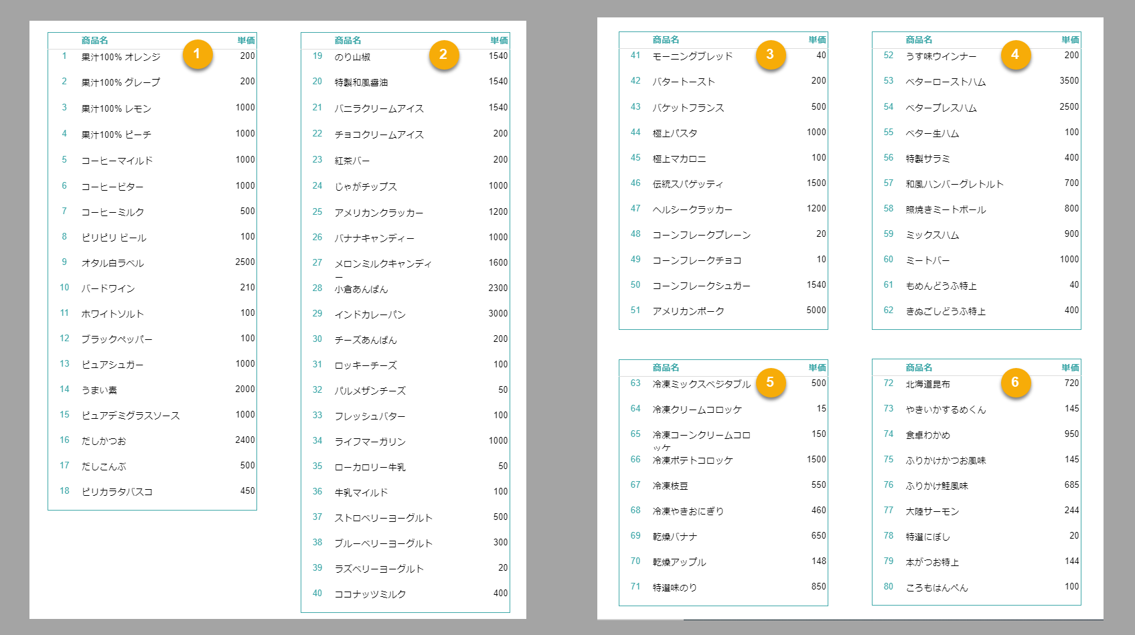
Task: Click the product インドカレーパン
Action: [370, 313]
